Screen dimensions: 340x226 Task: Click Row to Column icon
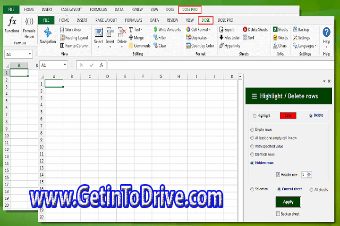click(62, 46)
